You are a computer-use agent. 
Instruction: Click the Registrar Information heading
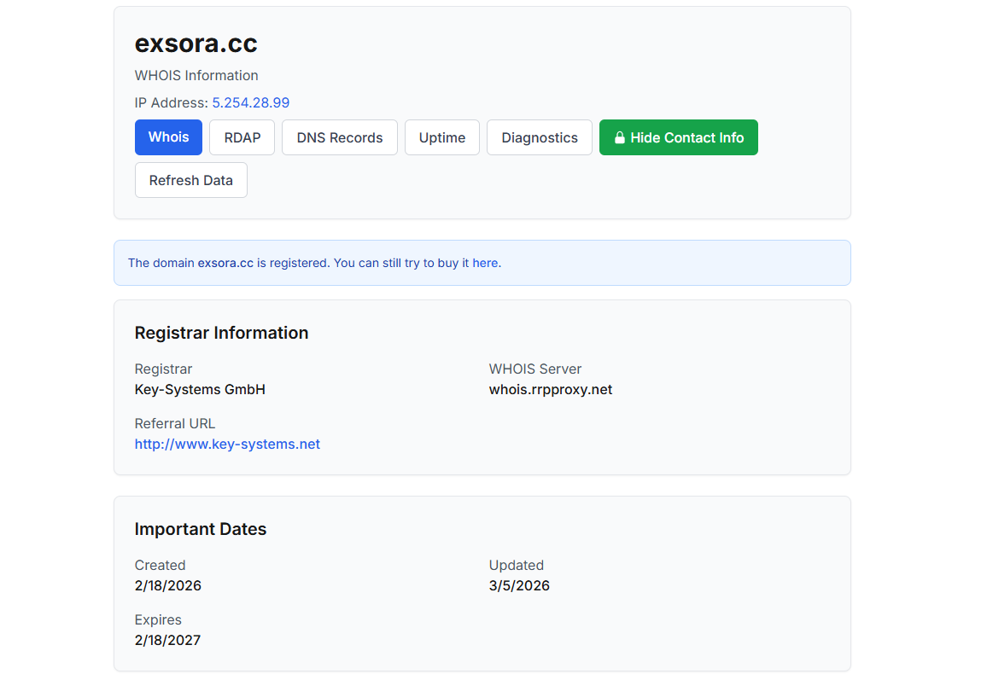click(221, 334)
